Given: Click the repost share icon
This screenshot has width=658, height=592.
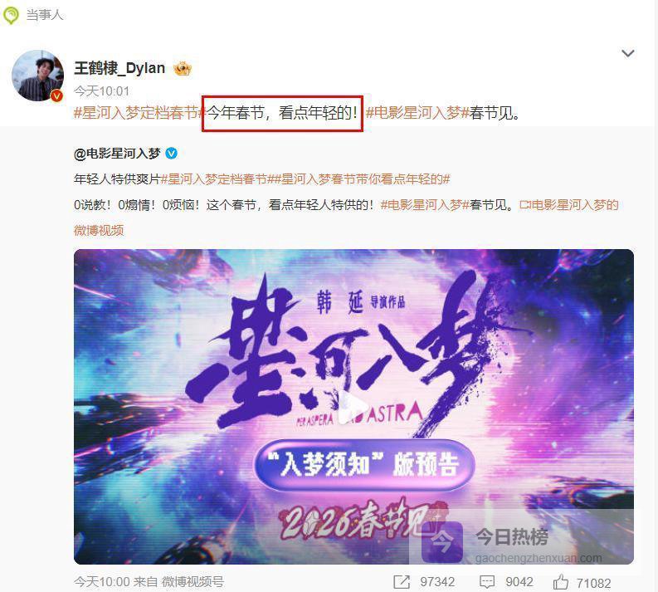Looking at the screenshot, I should pyautogui.click(x=402, y=582).
